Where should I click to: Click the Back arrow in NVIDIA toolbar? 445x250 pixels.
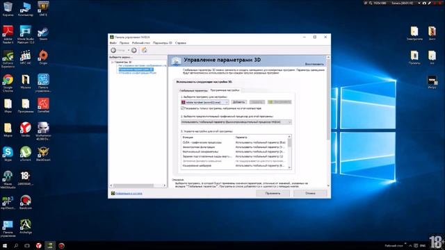113,50
